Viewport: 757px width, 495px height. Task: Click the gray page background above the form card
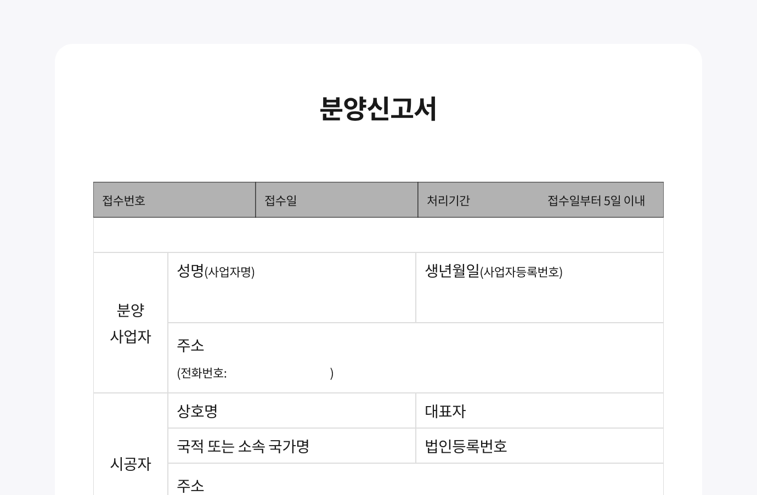(x=378, y=21)
